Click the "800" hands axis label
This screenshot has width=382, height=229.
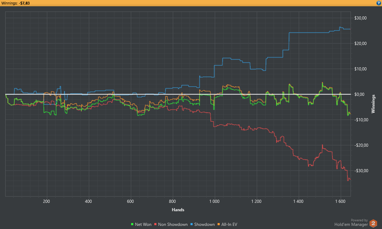point(172,201)
